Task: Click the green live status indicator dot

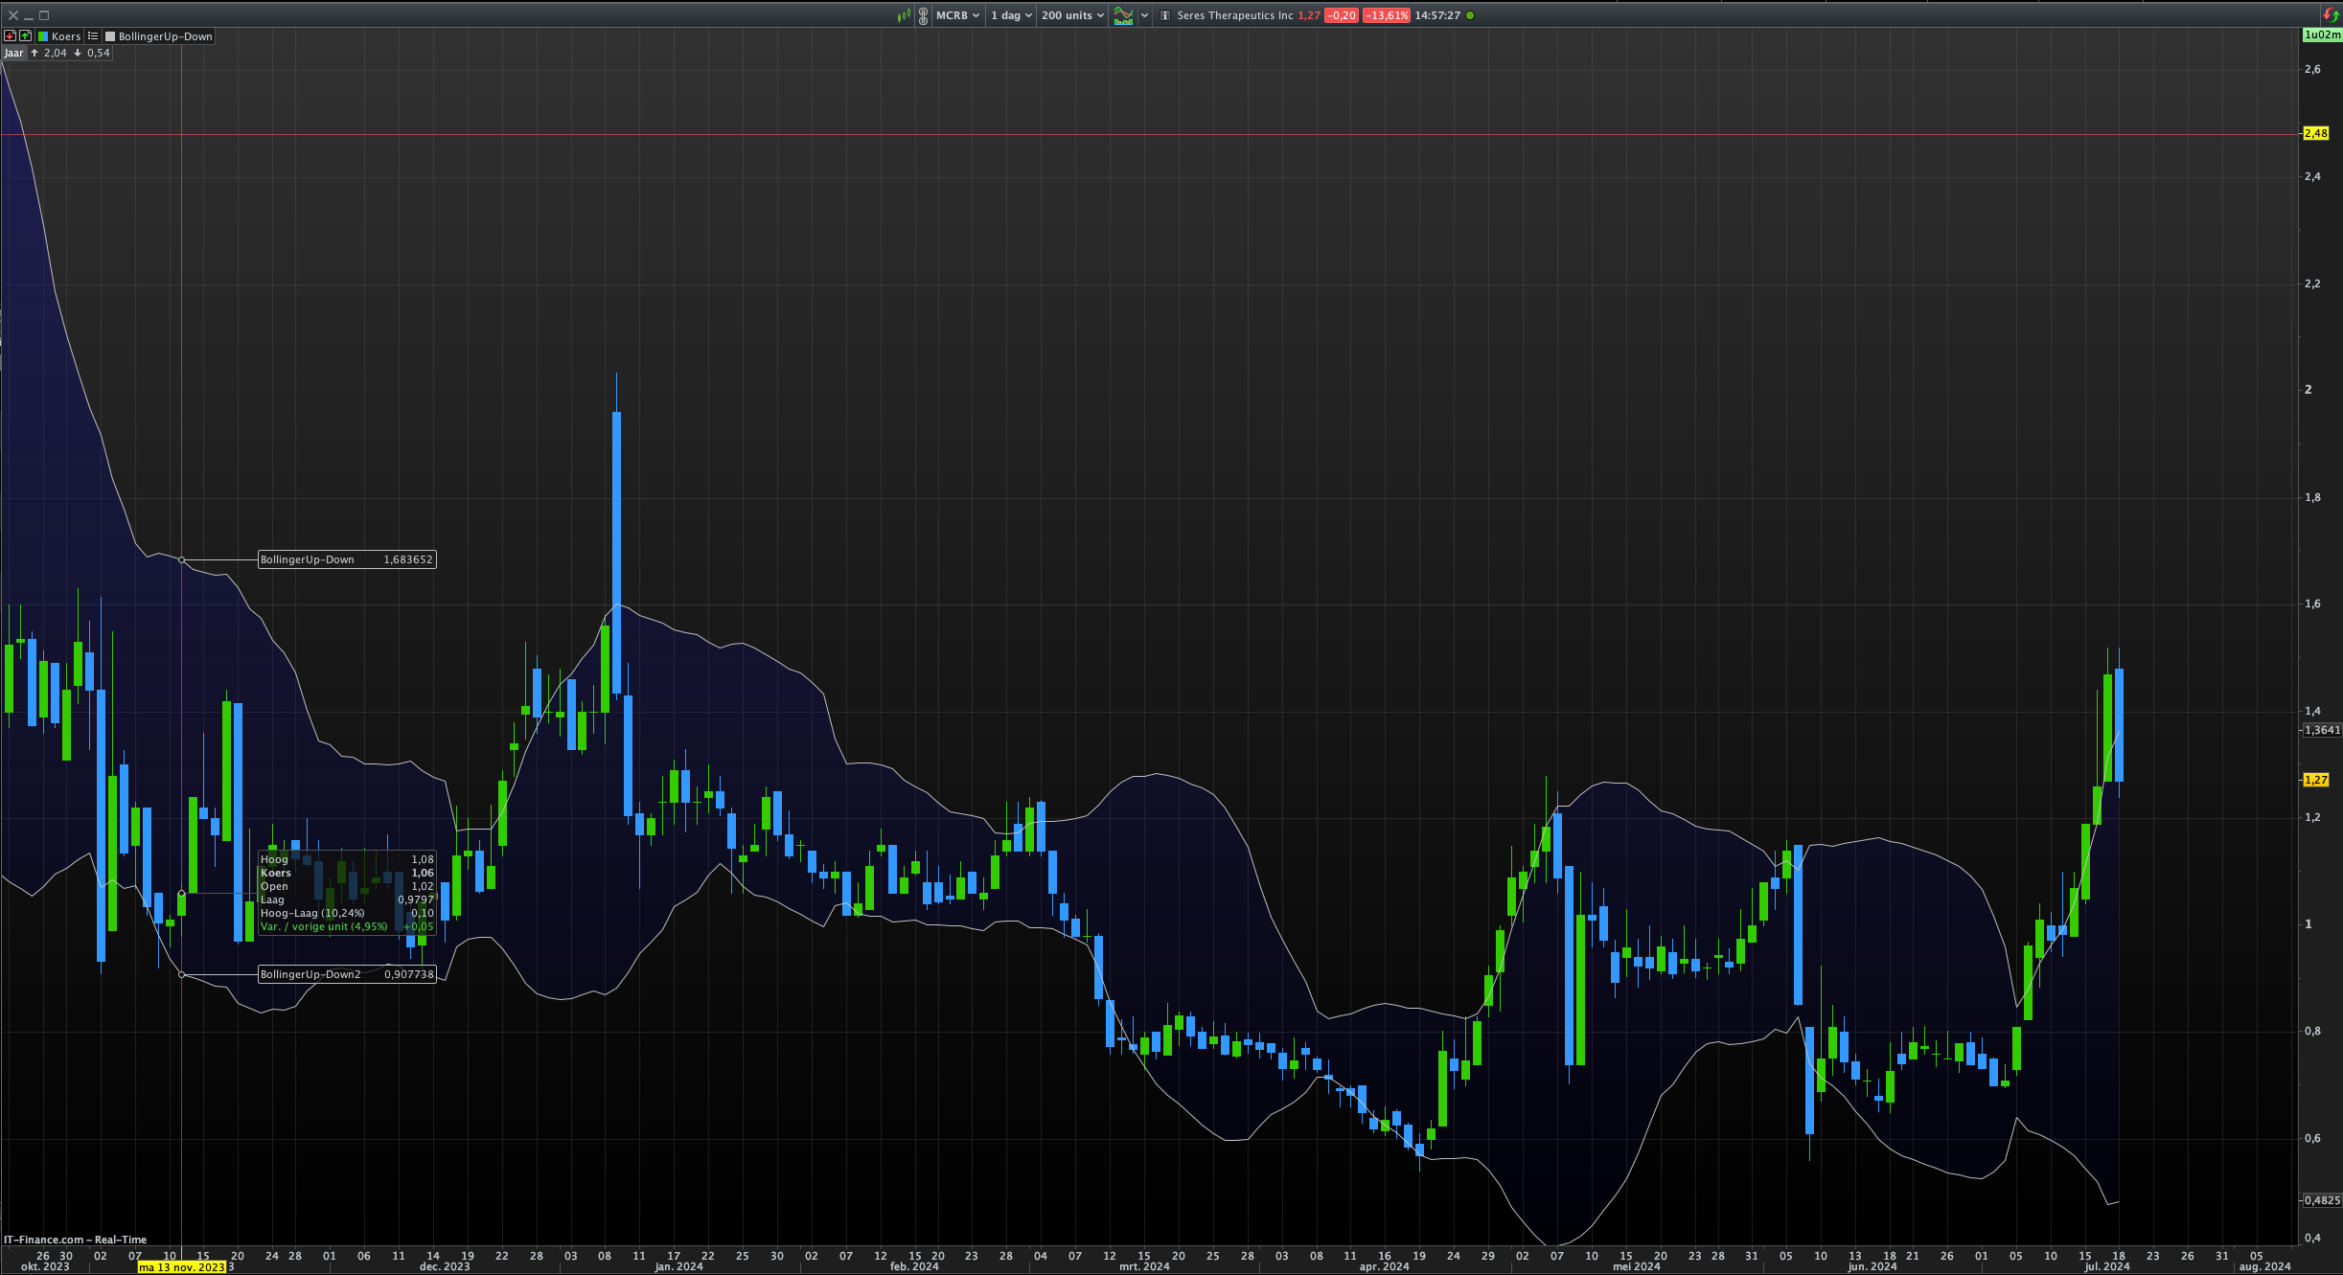Action: (1471, 15)
